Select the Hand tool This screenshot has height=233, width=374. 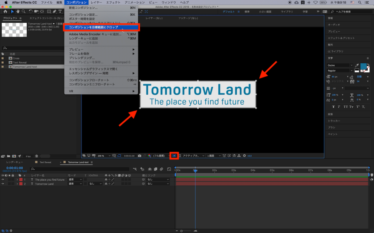coord(18,11)
